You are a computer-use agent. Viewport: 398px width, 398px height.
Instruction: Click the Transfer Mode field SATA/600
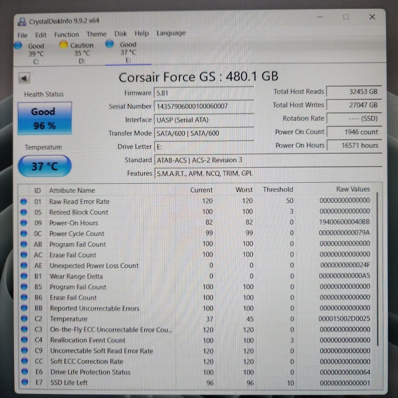pyautogui.click(x=204, y=133)
